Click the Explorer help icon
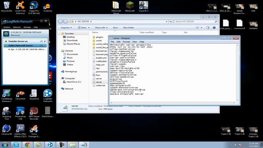263x148 pixels. point(214,28)
